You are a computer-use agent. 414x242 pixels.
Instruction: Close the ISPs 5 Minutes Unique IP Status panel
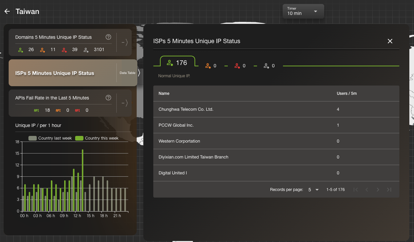coord(390,41)
